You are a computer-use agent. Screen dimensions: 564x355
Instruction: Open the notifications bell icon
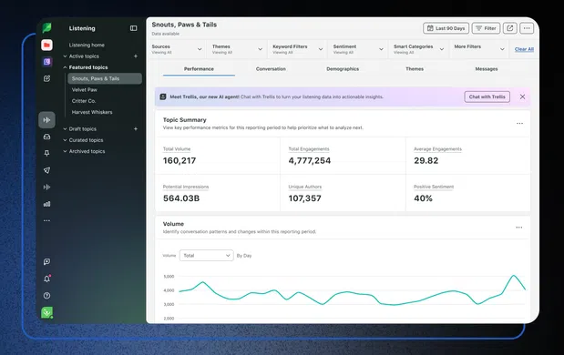click(x=46, y=279)
